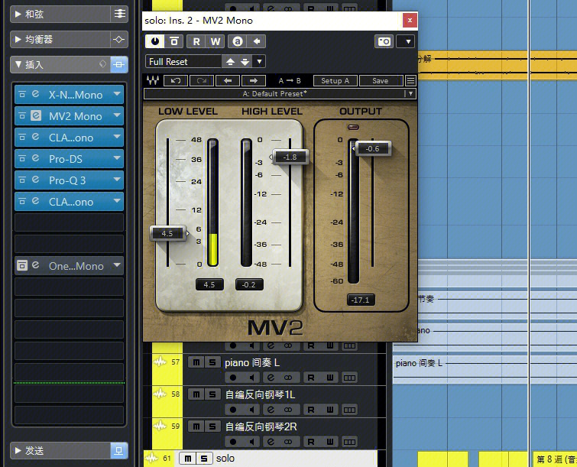Image resolution: width=577 pixels, height=467 pixels.
Task: Open editor for Pro-Q 3 insert
Action: coord(36,180)
